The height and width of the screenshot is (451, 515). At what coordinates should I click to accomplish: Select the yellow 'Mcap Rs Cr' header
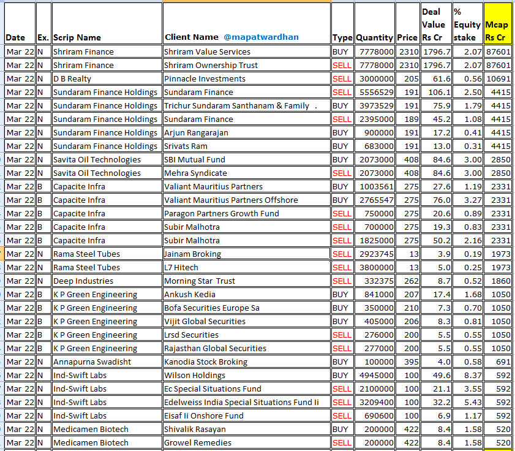pyautogui.click(x=498, y=23)
